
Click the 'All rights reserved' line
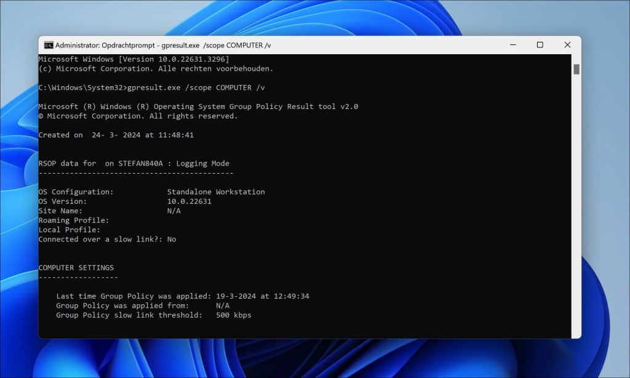click(138, 116)
